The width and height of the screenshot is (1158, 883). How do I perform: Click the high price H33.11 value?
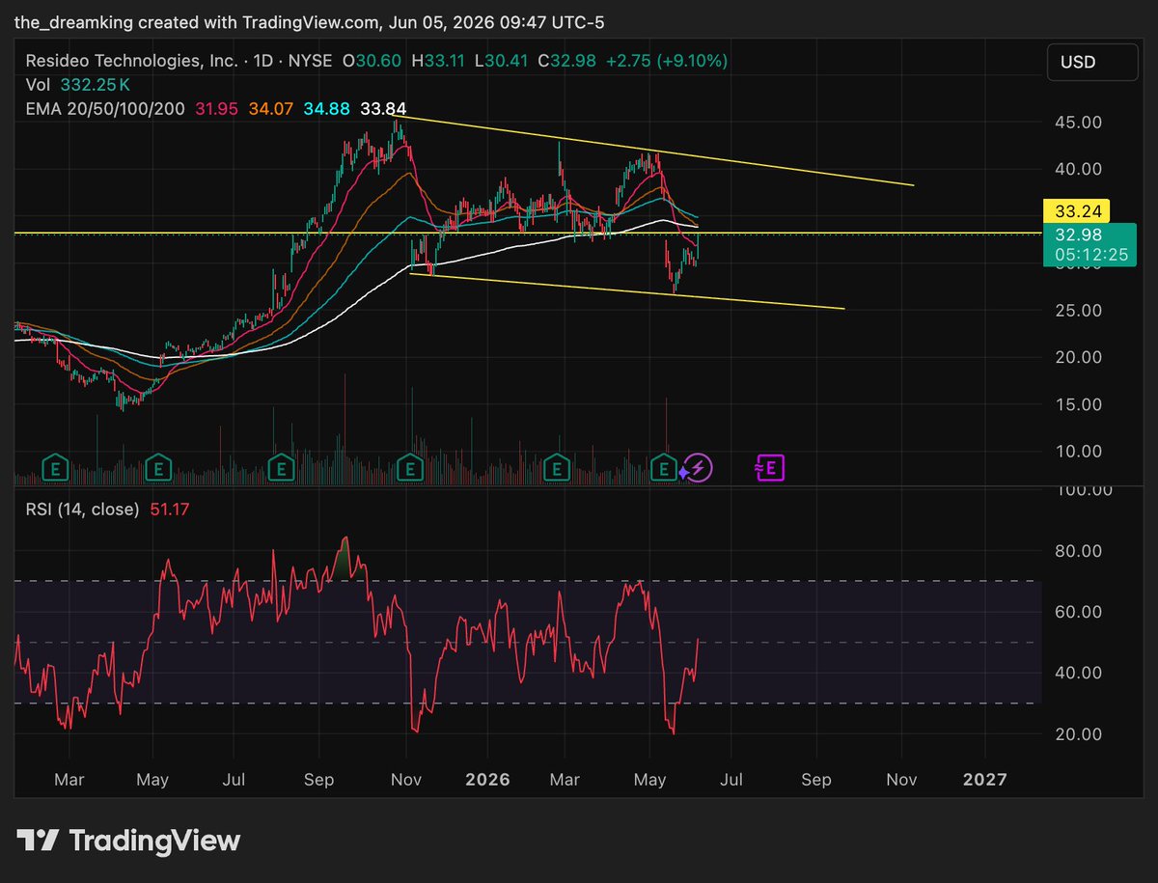click(x=438, y=61)
